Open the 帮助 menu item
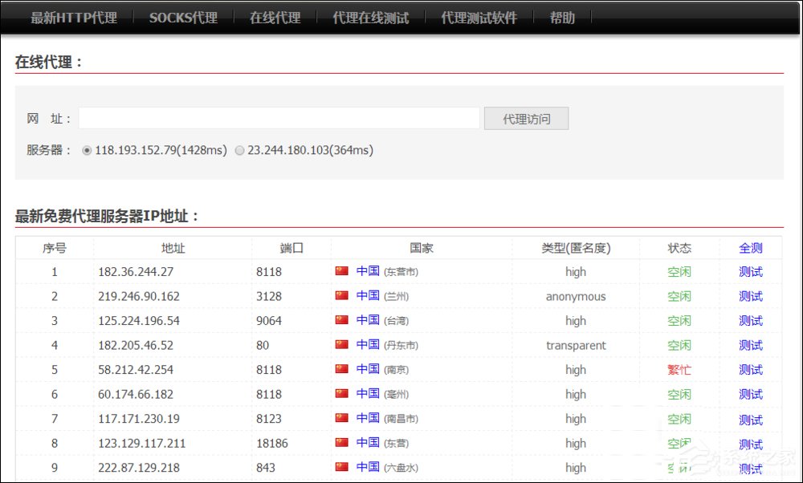Screen dimensions: 803x483 562,18
